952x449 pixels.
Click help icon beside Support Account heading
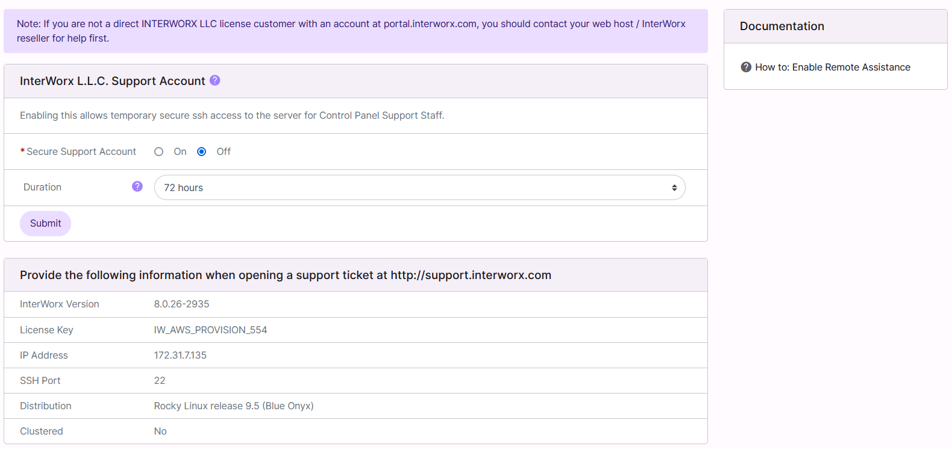[x=215, y=80]
